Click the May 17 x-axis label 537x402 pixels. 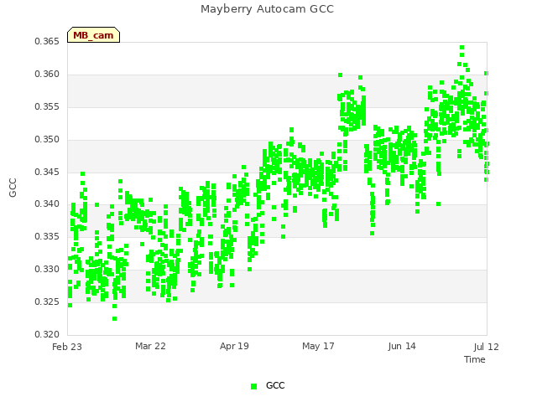tap(318, 346)
